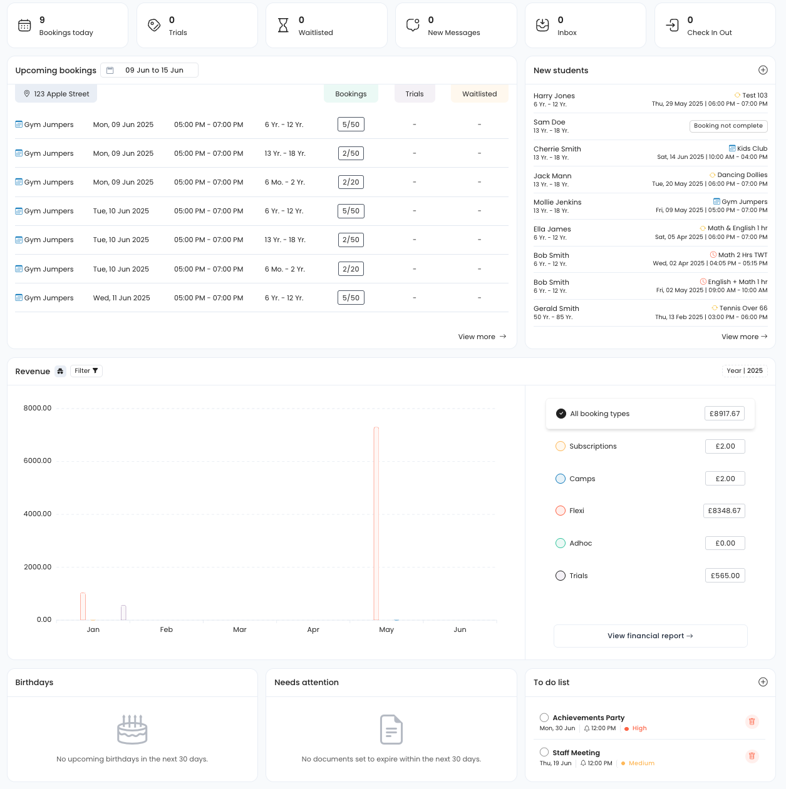Open Mollie Jenkins student entry
The image size is (786, 789).
tap(650, 206)
